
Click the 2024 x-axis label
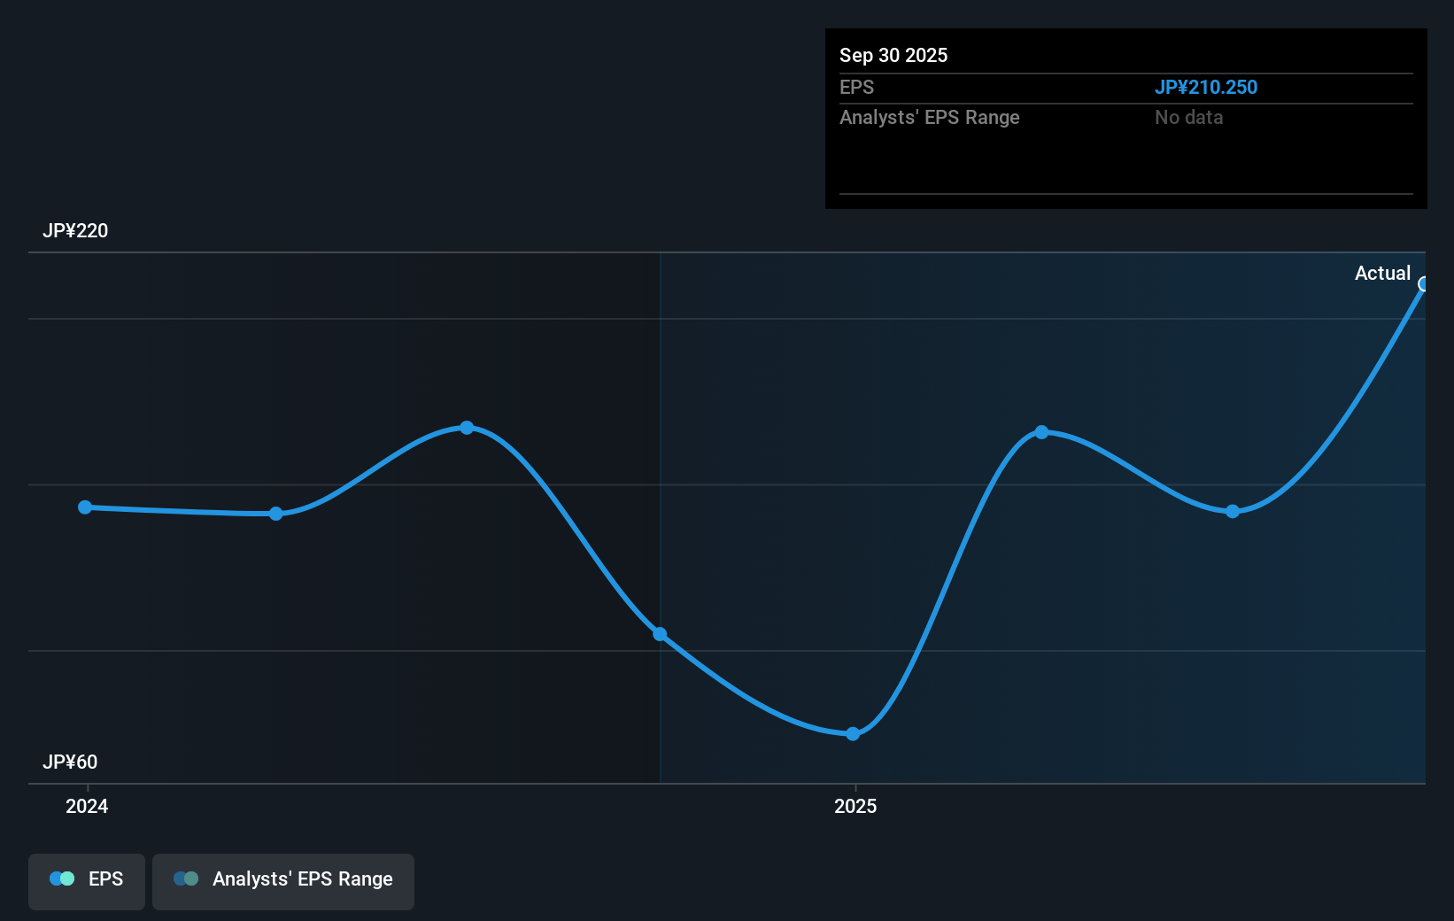click(x=87, y=806)
